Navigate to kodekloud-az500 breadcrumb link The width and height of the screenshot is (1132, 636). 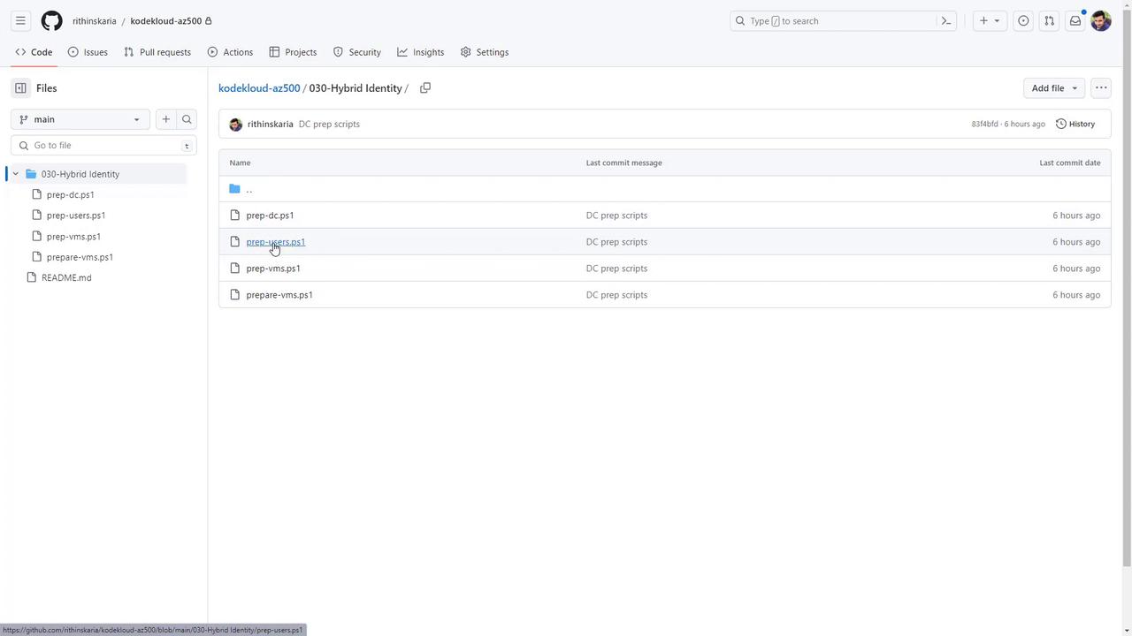click(x=259, y=88)
